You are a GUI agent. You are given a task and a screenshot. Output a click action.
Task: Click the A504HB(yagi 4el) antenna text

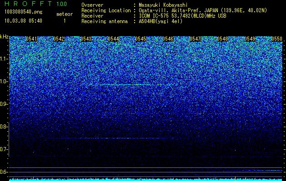point(161,21)
